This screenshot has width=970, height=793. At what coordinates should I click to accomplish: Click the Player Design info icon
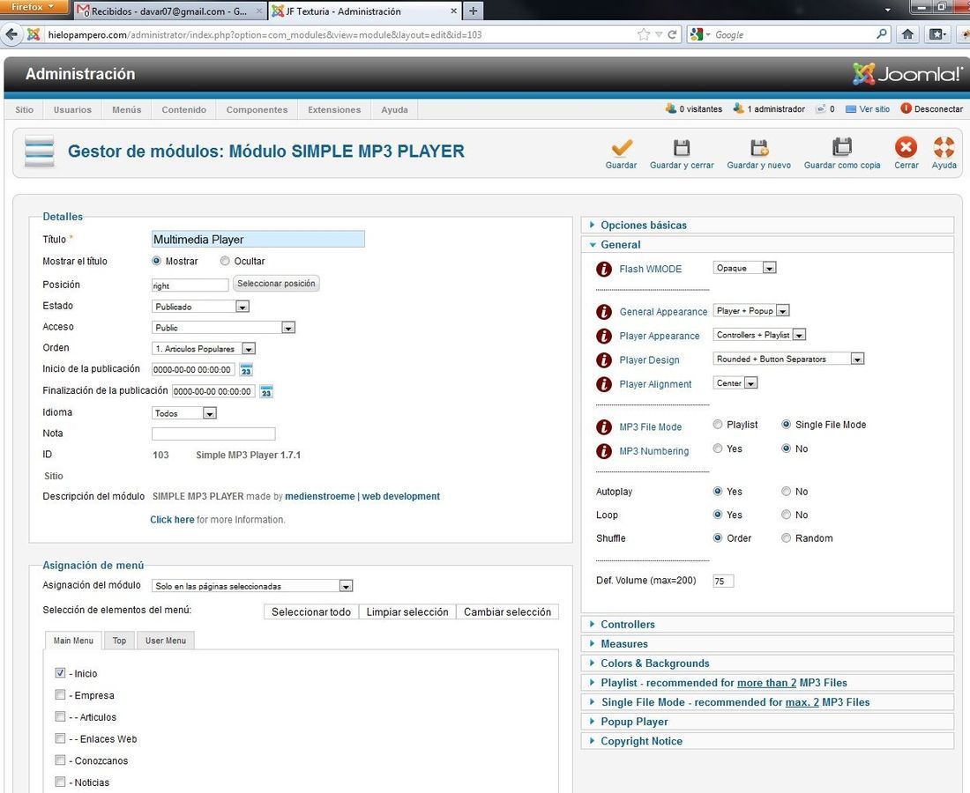604,359
